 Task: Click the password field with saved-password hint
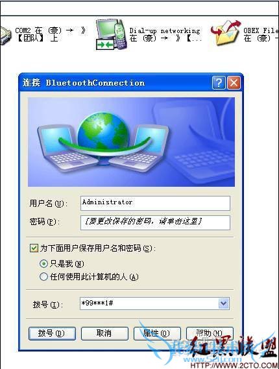[155, 222]
